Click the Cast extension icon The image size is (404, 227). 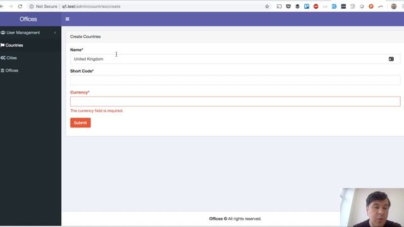pyautogui.click(x=279, y=6)
